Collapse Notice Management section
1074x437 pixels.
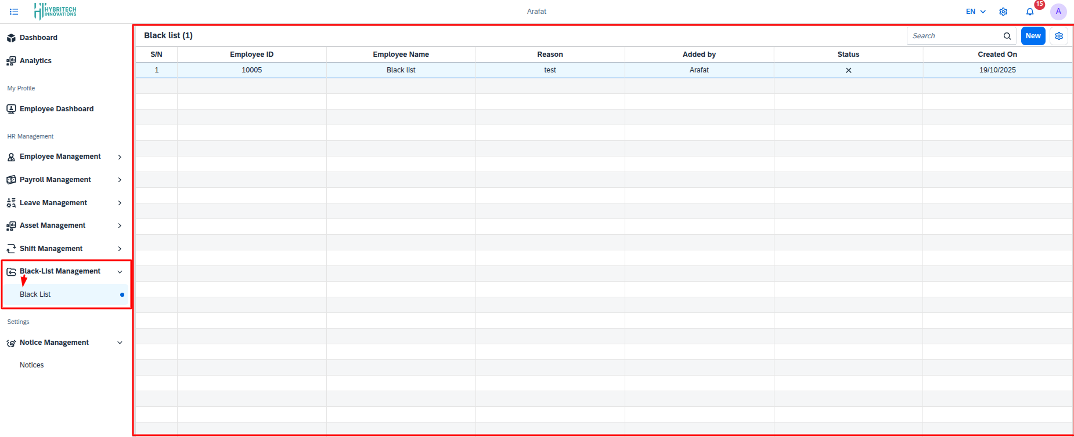click(120, 343)
